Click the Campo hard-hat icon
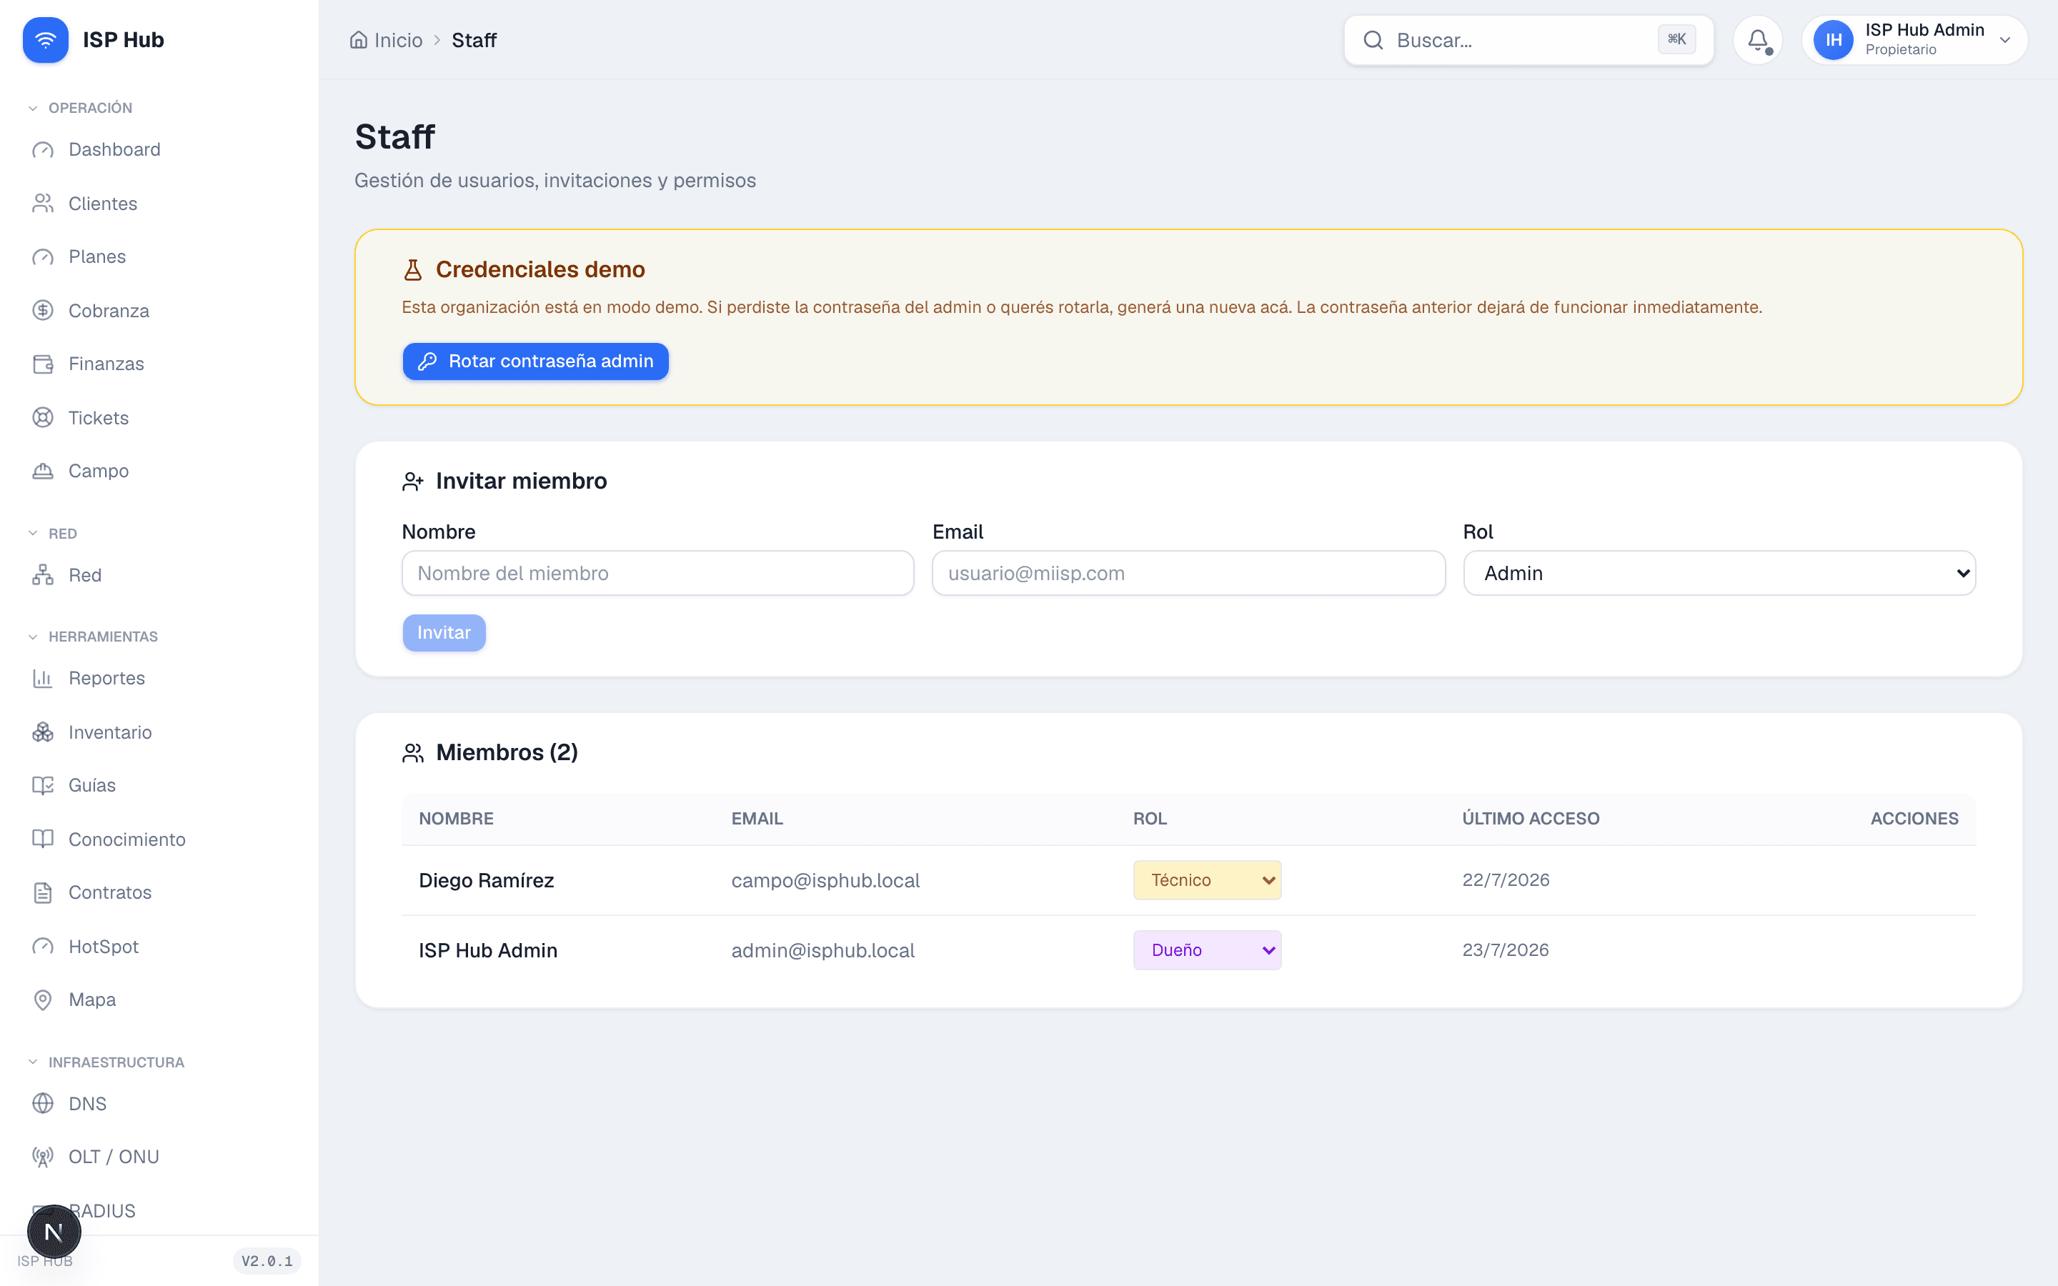Screen dimensions: 2058x1286 click(x=43, y=472)
